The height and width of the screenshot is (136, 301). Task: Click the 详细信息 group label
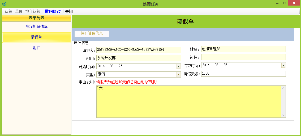[81, 43]
